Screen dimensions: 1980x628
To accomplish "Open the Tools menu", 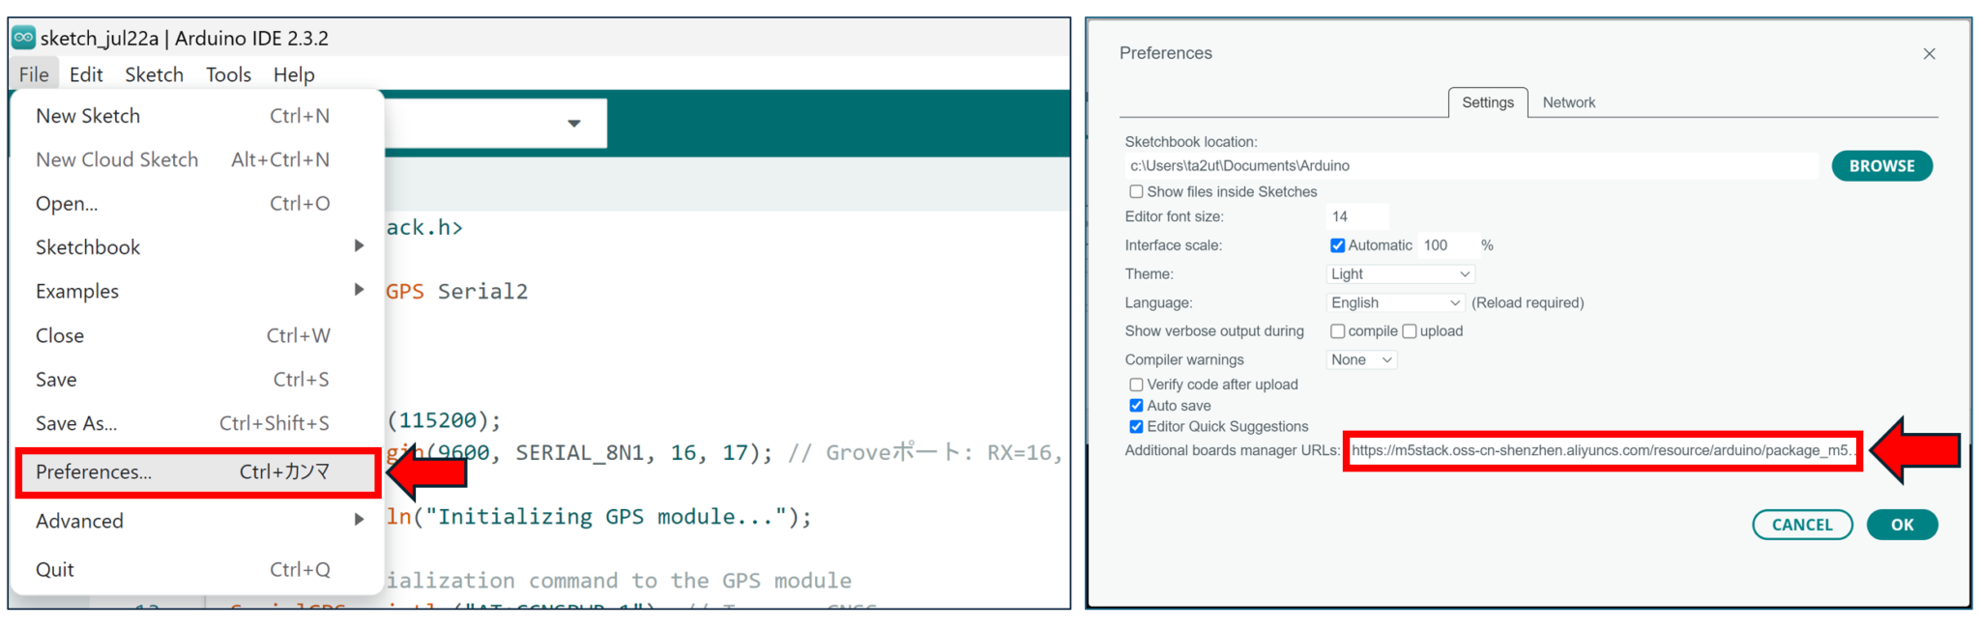I will pos(228,75).
